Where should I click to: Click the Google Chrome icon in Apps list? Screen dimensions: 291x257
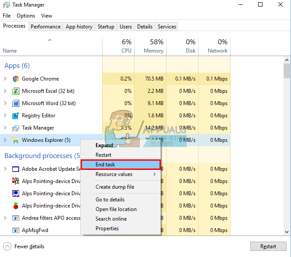click(x=16, y=79)
